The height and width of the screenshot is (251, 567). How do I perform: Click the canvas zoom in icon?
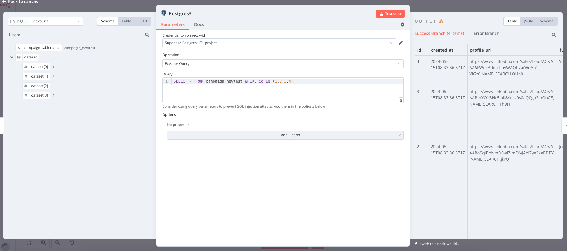click(43, 243)
